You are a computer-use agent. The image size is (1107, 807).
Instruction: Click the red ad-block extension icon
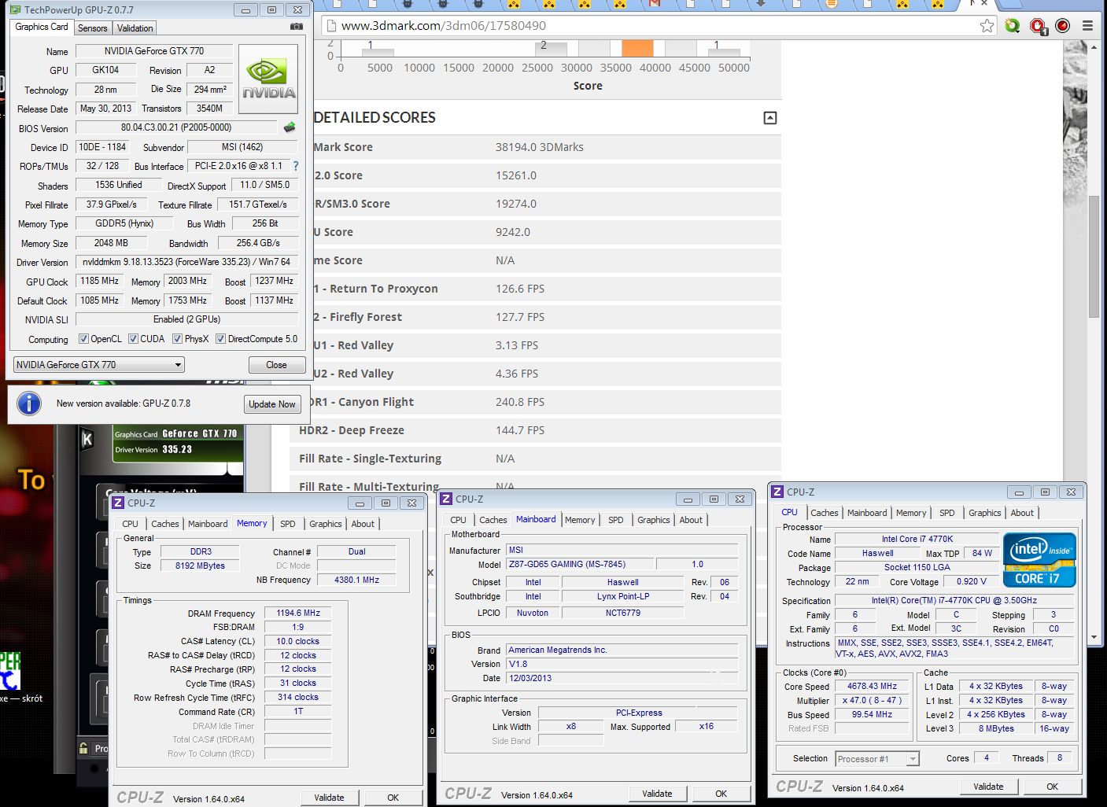(x=1038, y=26)
